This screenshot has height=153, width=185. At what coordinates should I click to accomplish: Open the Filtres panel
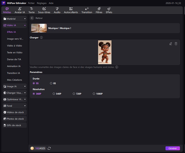point(99,10)
